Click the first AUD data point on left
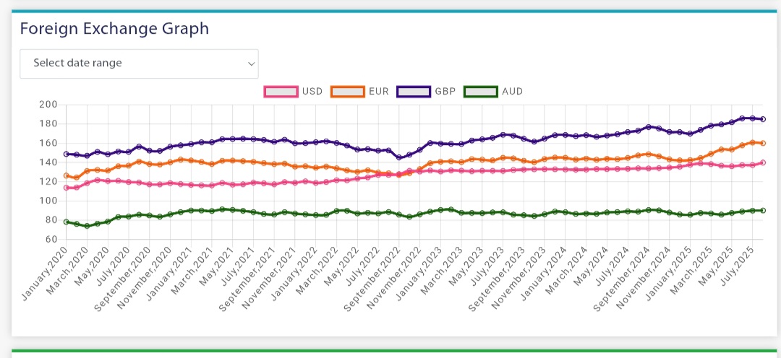 click(66, 222)
